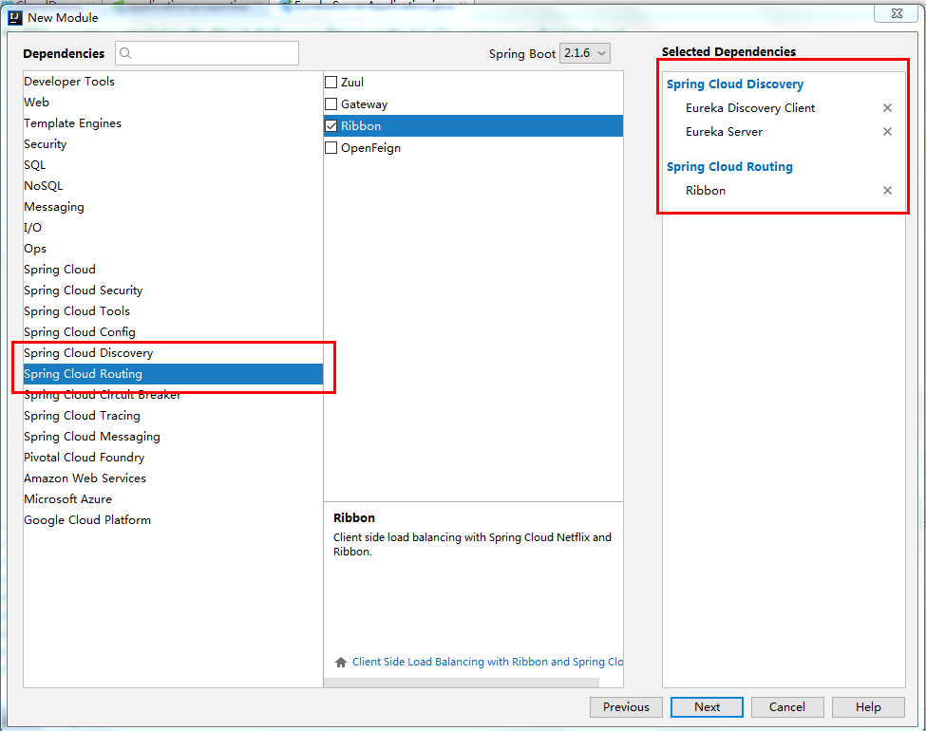Select the Ops category

173,249
